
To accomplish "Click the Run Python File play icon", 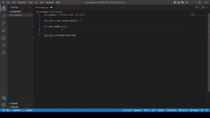I will tap(196, 8).
